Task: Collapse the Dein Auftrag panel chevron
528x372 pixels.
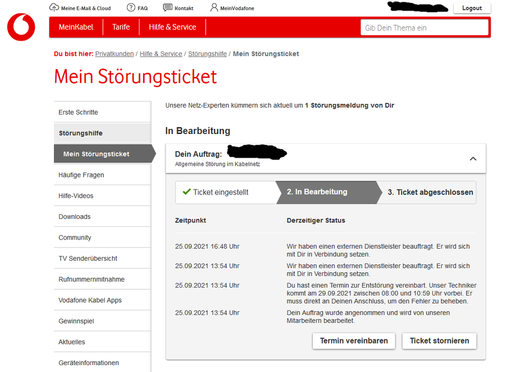Action: coord(473,159)
